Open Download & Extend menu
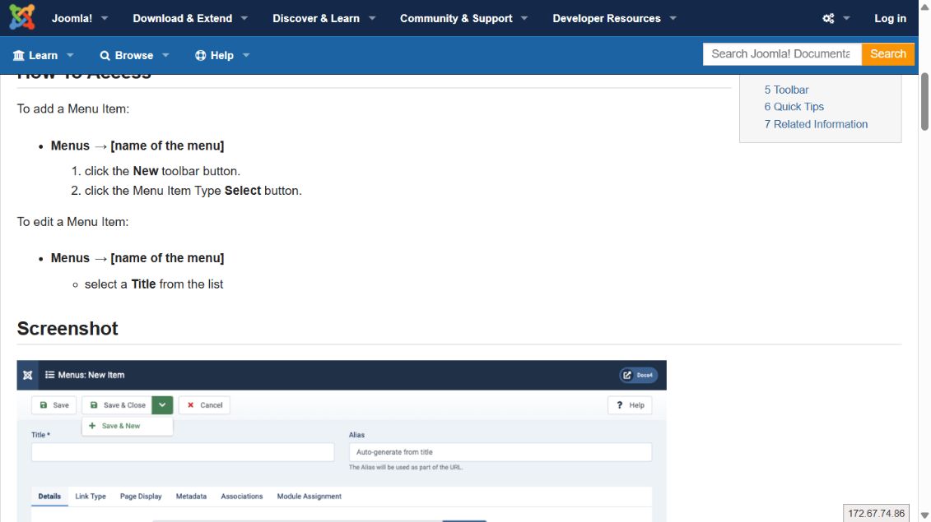 (x=182, y=18)
